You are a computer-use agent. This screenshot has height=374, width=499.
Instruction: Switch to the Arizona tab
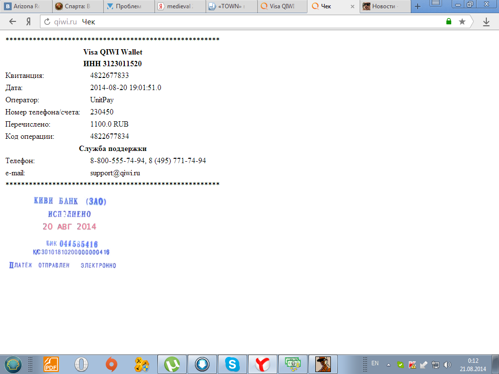point(26,6)
